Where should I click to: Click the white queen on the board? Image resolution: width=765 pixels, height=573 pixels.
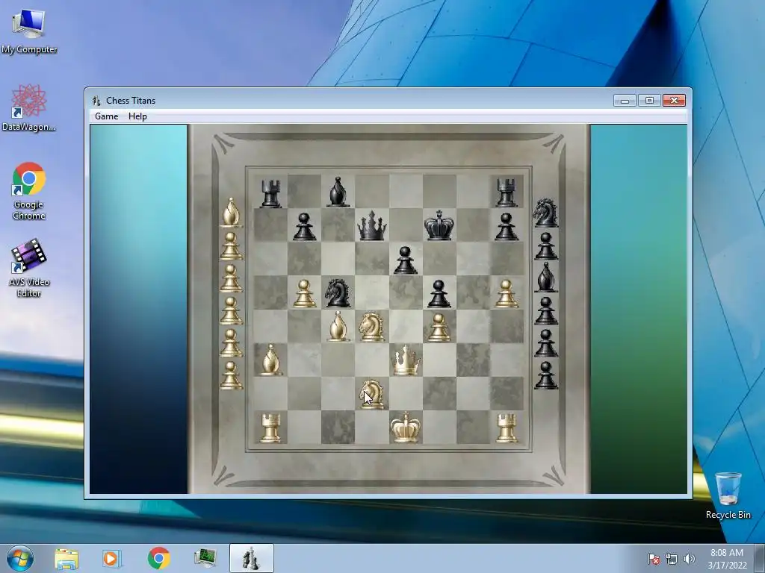[406, 360]
